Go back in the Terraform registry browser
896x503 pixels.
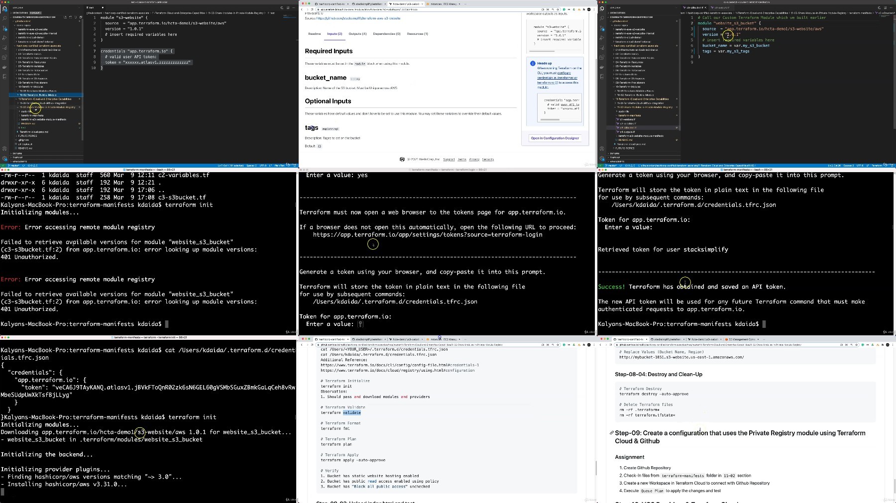tap(302, 9)
